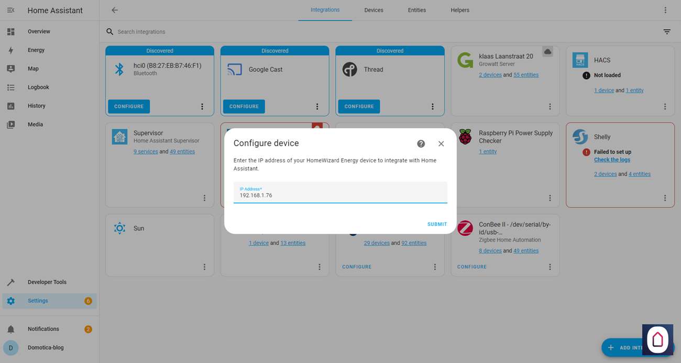Open ConBee II's 8 devices link
The image size is (681, 363).
(490, 251)
